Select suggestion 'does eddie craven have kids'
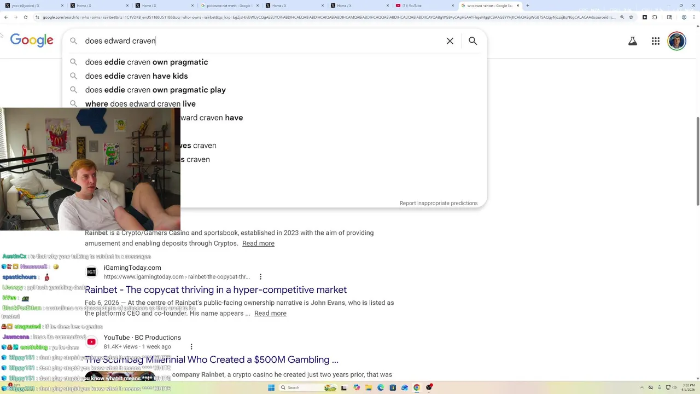Image resolution: width=700 pixels, height=394 pixels. [275, 76]
